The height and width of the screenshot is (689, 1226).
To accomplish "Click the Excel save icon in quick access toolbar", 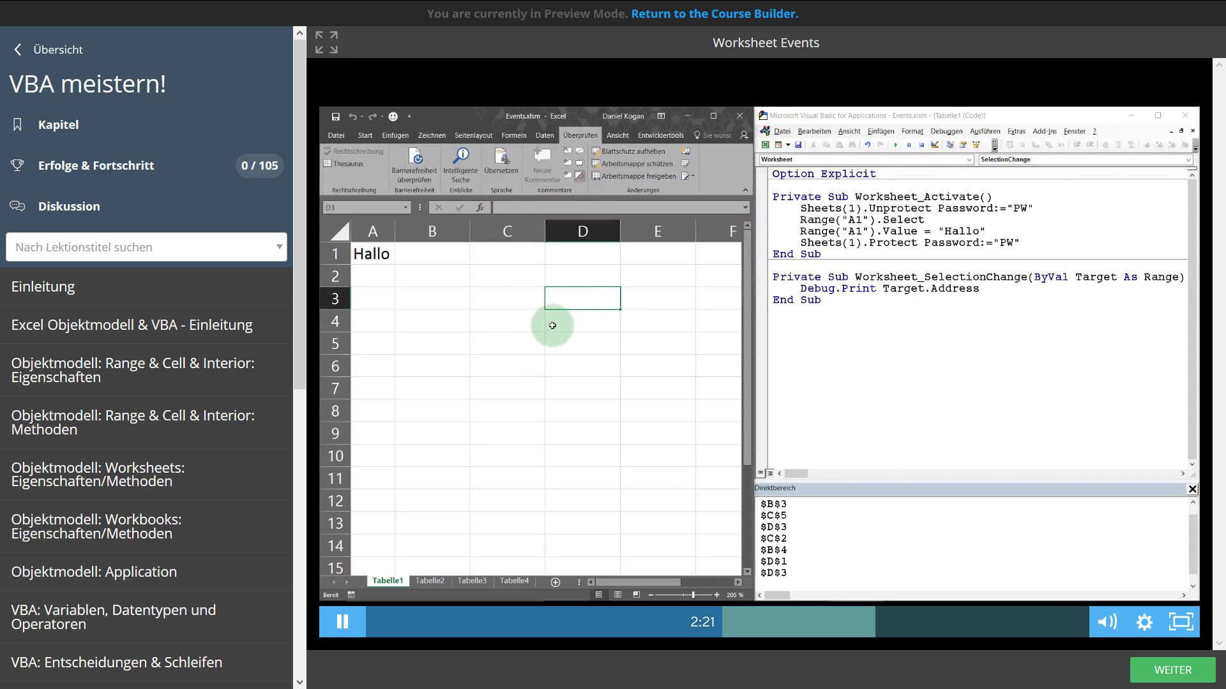I will [x=335, y=116].
